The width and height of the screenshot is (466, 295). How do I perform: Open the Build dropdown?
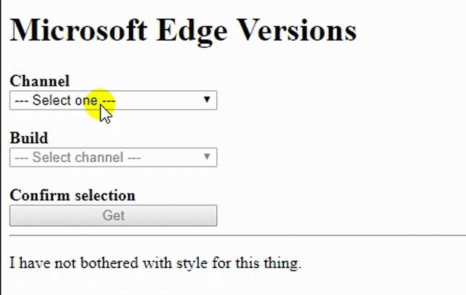[x=113, y=157]
